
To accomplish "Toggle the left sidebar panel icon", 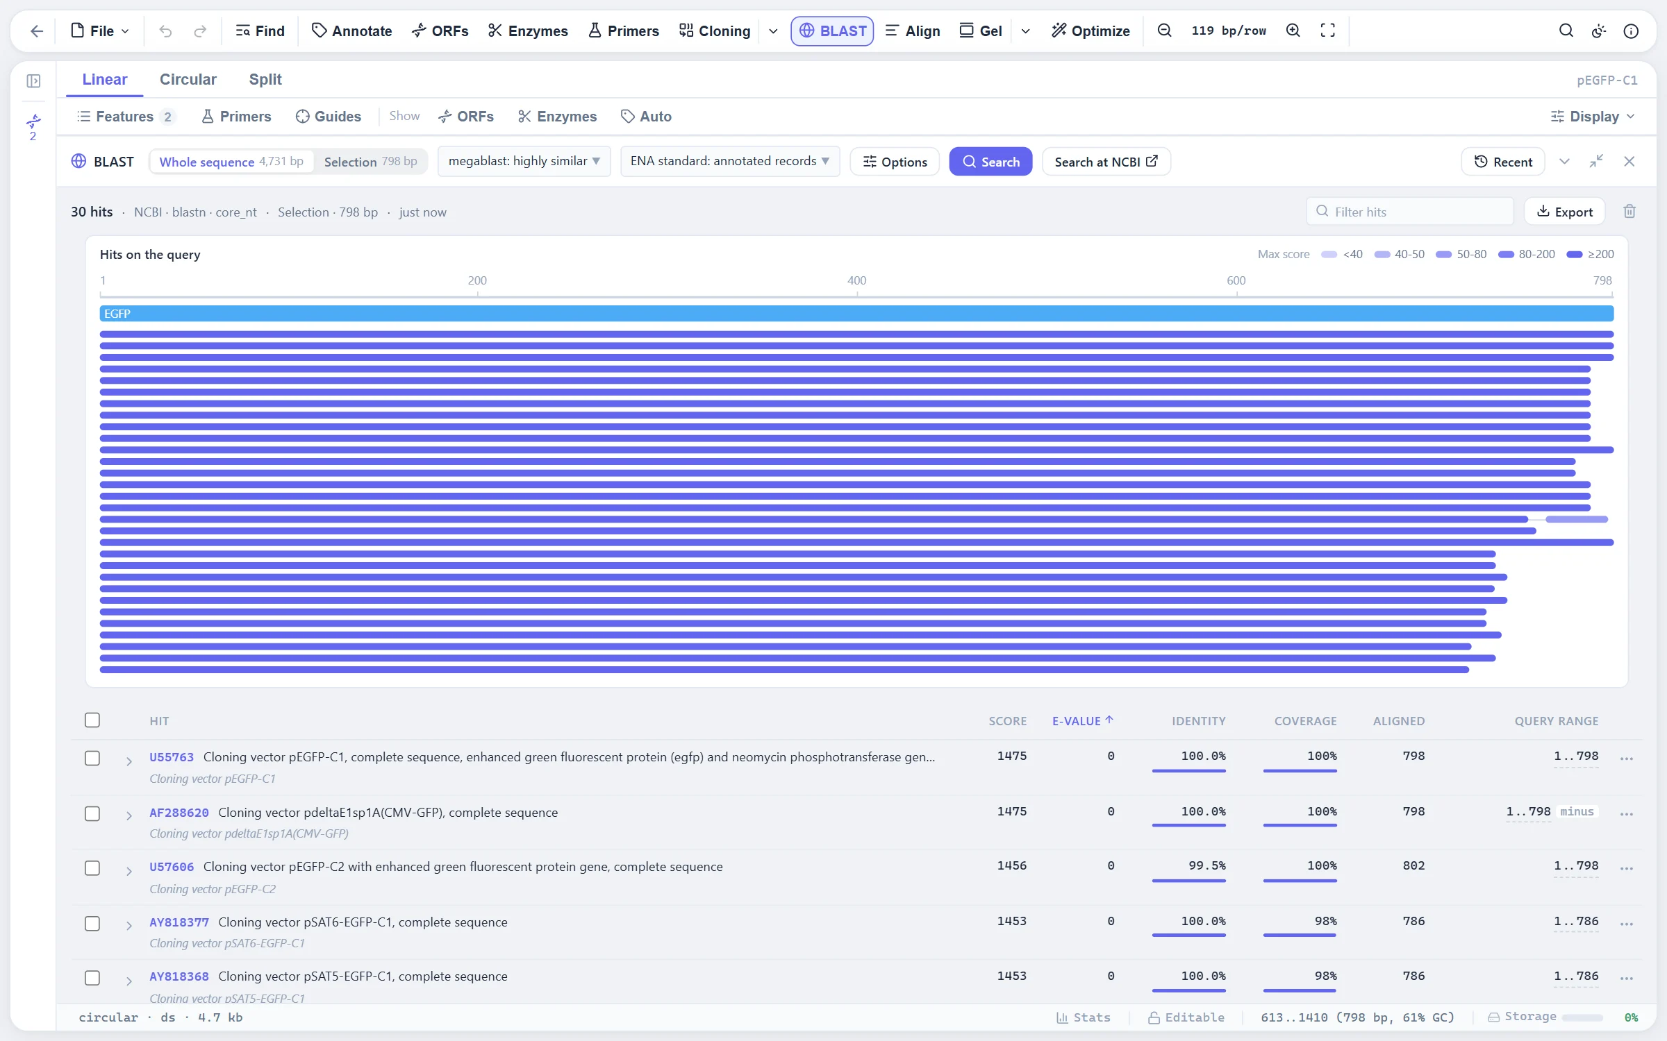I will (33, 81).
